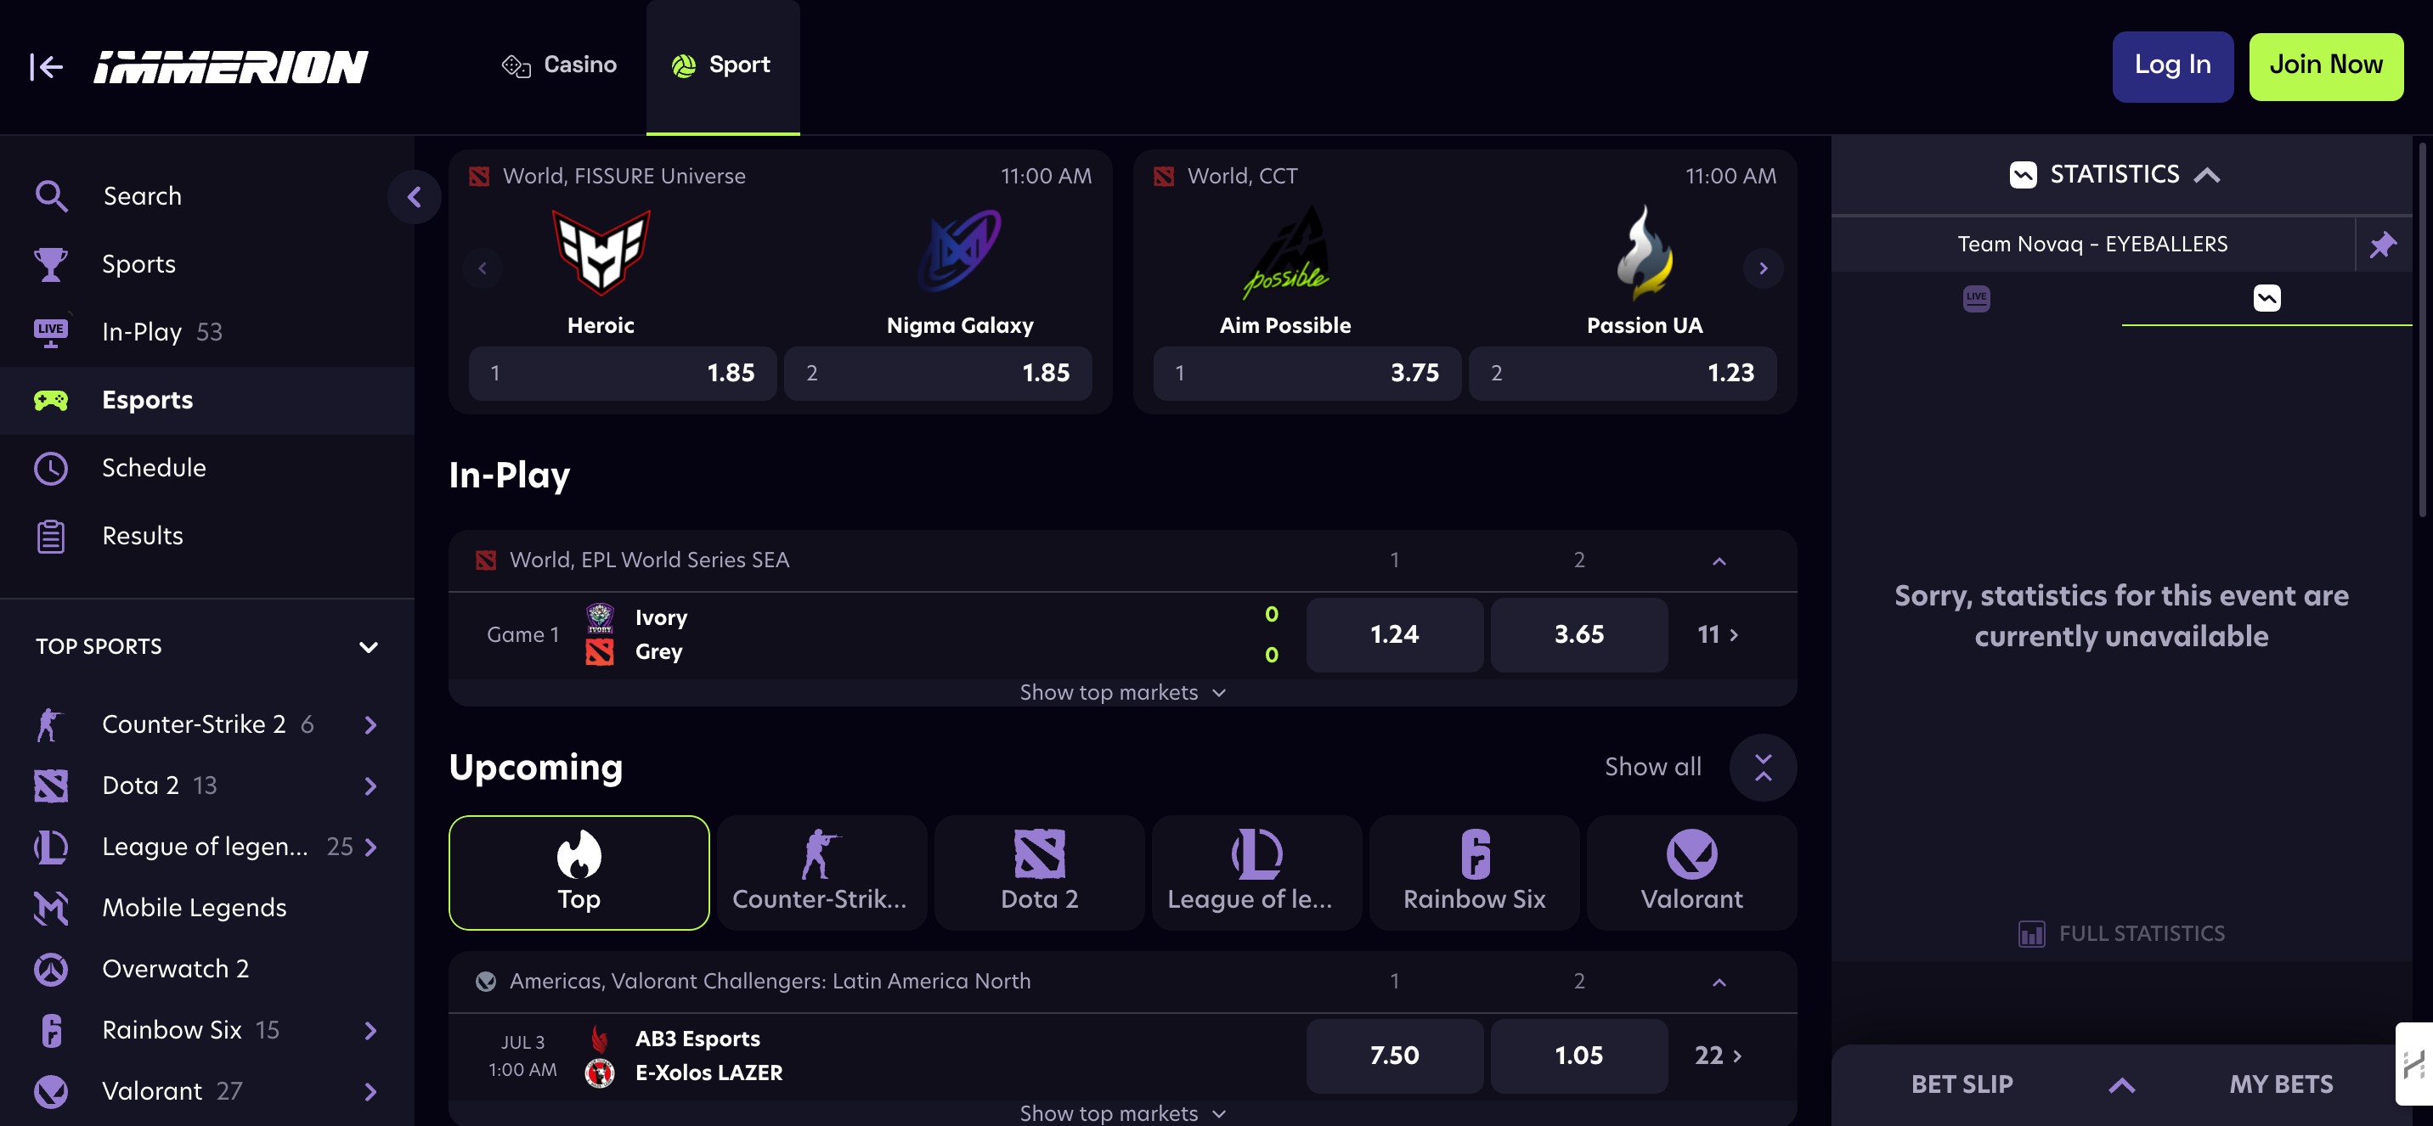
Task: Expand Counter-Strike 2 in the sidebar
Action: [x=370, y=725]
